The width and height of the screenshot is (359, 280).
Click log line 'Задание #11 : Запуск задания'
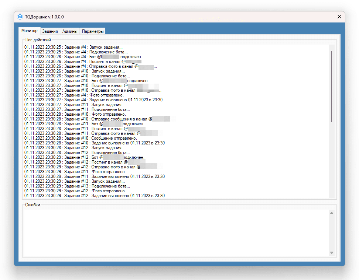(x=75, y=105)
